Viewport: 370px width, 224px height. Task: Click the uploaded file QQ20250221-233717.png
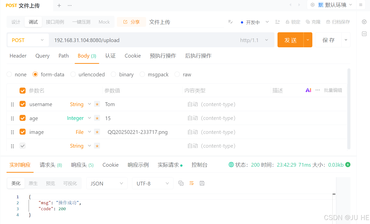138,132
